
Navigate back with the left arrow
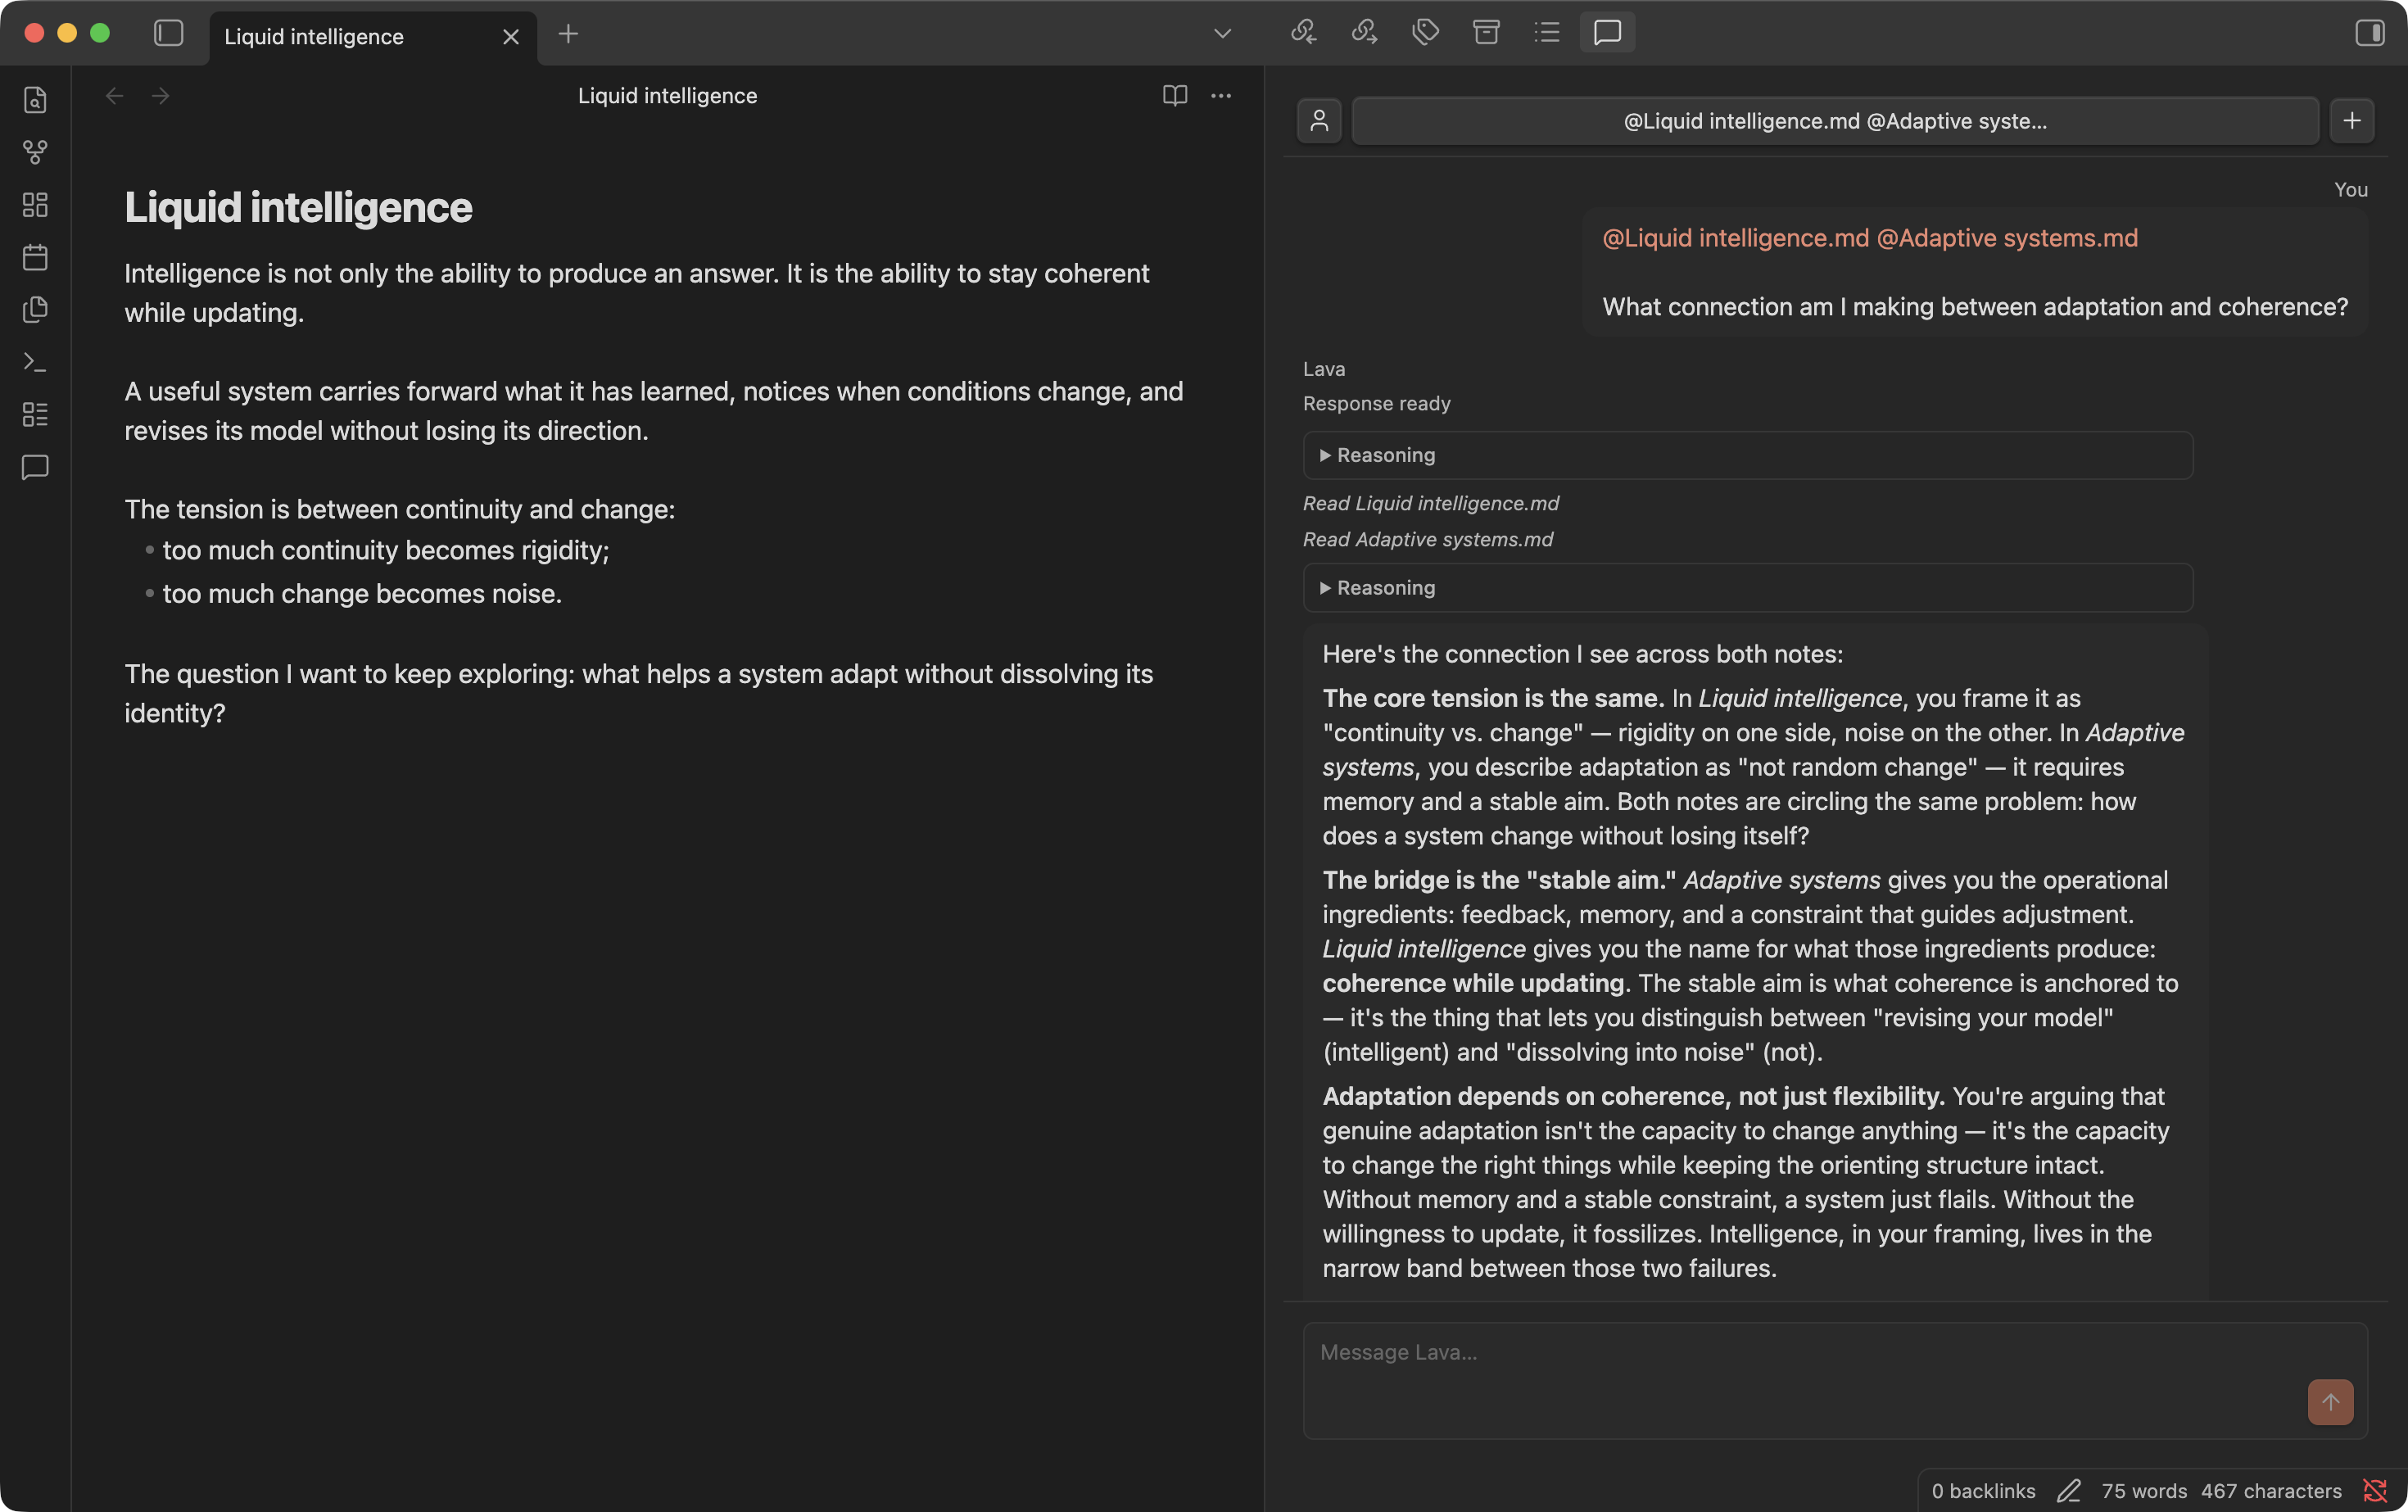[115, 96]
